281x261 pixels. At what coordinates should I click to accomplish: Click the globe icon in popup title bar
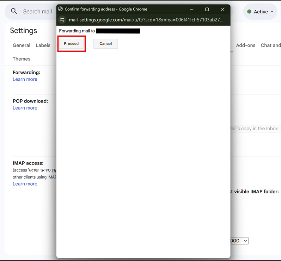60,9
